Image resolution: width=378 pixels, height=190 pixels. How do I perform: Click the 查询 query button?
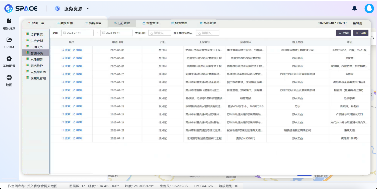click(x=343, y=33)
